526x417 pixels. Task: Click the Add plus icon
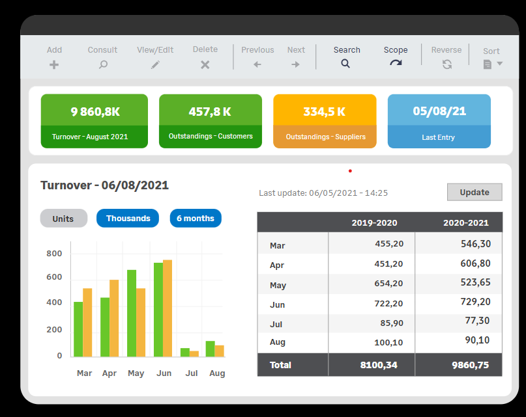[54, 64]
